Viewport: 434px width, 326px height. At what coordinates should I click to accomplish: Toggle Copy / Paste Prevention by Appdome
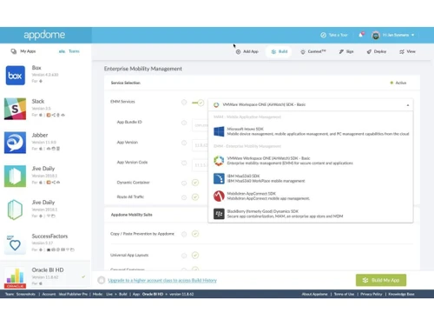pyautogui.click(x=195, y=234)
